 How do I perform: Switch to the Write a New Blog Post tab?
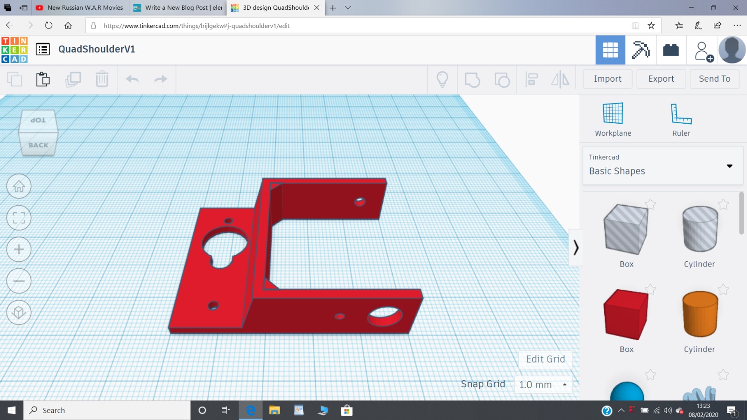(178, 8)
